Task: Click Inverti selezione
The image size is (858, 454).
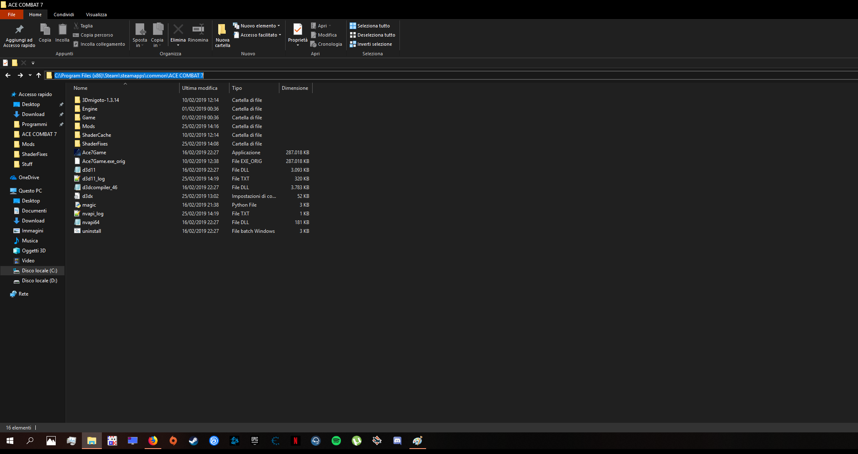Action: (371, 44)
